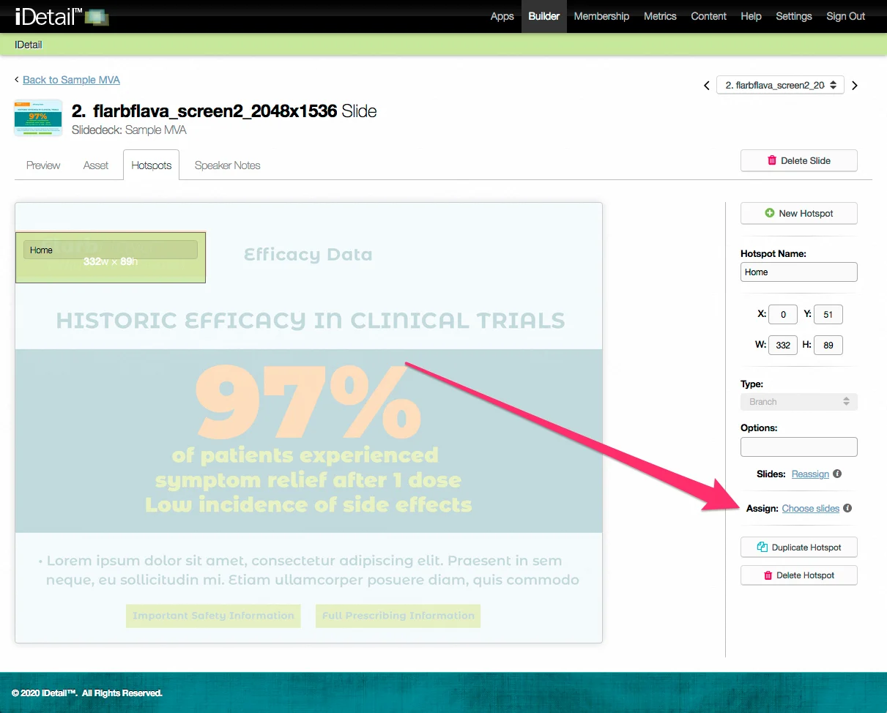Click the Efficacy Data heading on slide

click(x=308, y=255)
